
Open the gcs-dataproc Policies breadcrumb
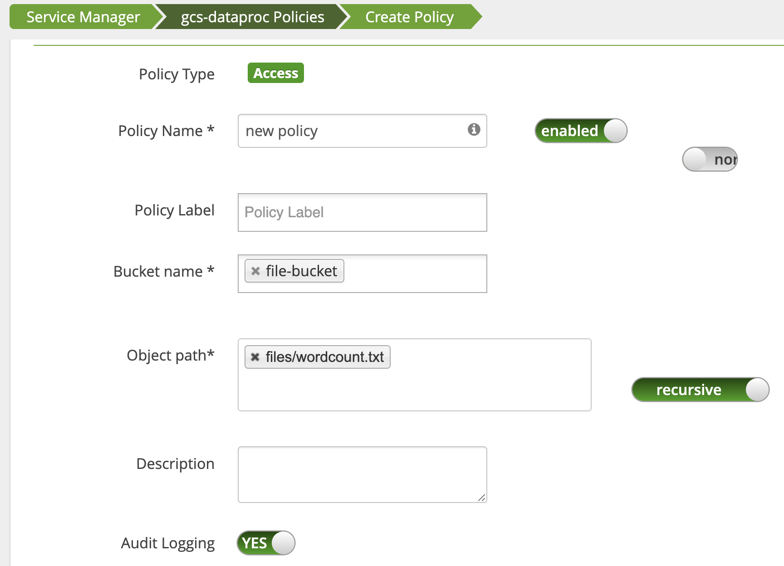click(x=252, y=17)
